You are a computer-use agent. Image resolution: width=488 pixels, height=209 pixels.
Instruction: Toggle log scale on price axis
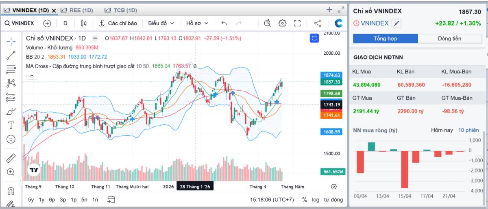tap(316, 199)
